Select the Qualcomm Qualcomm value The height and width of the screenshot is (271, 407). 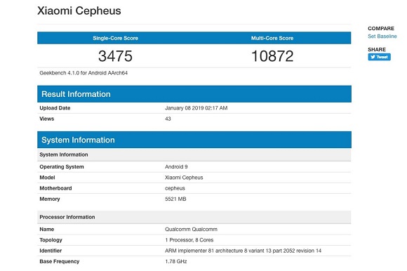[191, 229]
